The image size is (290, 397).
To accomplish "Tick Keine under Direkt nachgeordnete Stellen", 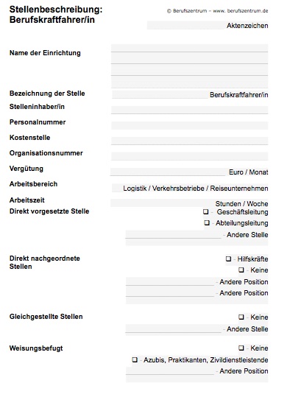I will [x=241, y=270].
